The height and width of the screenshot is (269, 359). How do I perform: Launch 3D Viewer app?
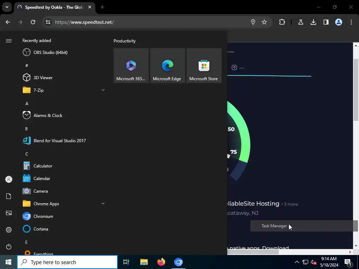(64, 77)
